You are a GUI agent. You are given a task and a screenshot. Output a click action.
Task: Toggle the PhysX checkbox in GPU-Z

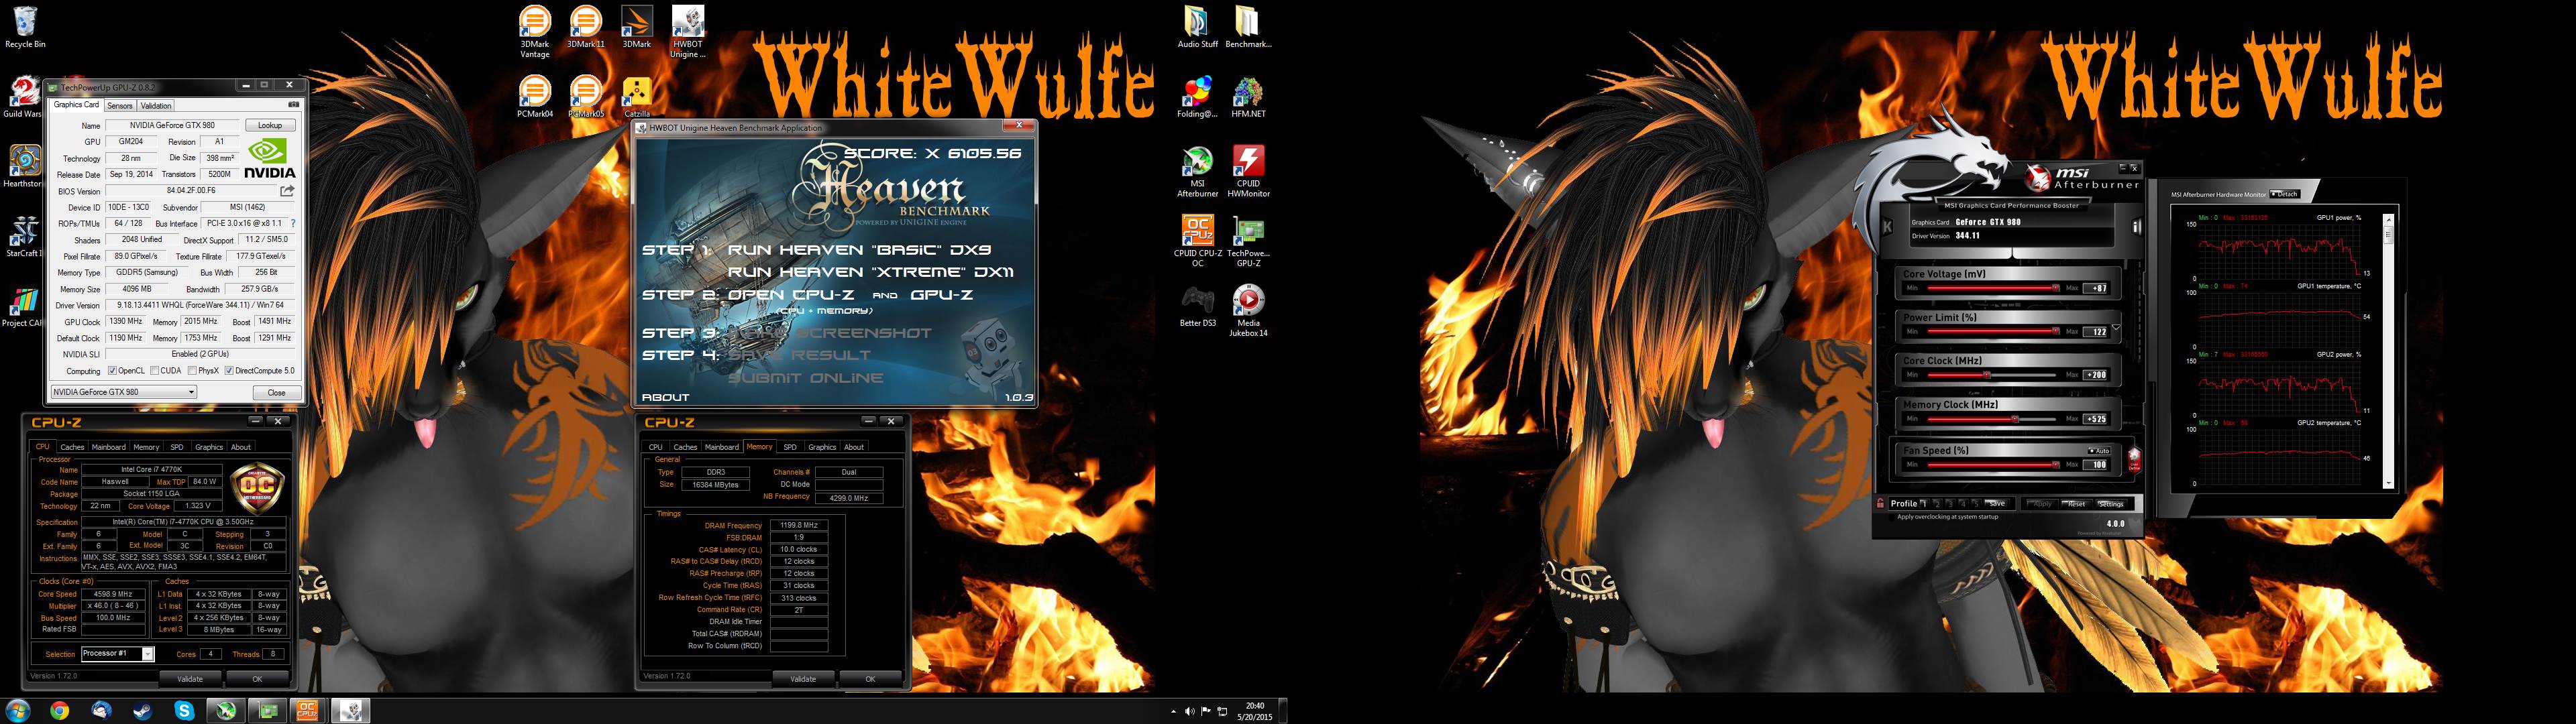click(192, 371)
